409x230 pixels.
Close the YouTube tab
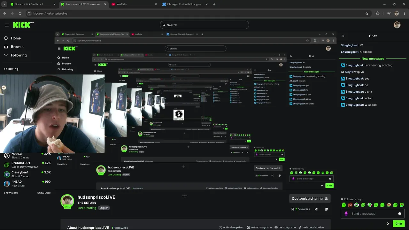[x=156, y=4]
